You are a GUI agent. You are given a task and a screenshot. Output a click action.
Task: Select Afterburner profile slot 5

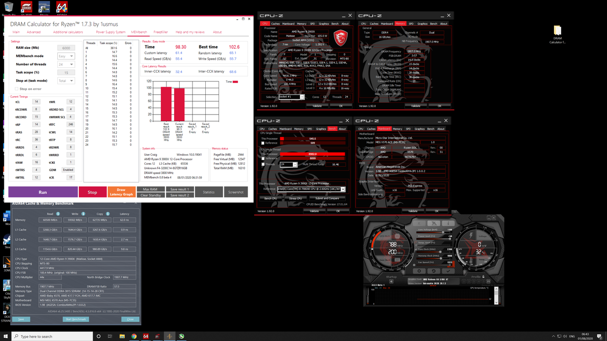[483, 281]
